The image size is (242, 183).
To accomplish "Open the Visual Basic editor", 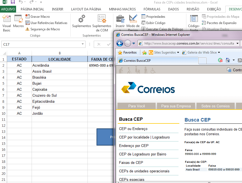I will point(7,23).
